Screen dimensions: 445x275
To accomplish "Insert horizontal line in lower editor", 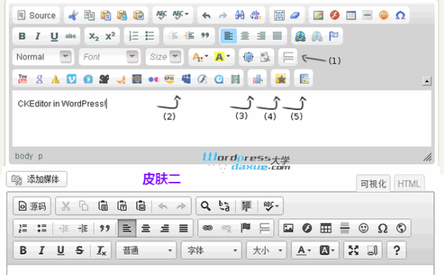I will coord(344,228).
